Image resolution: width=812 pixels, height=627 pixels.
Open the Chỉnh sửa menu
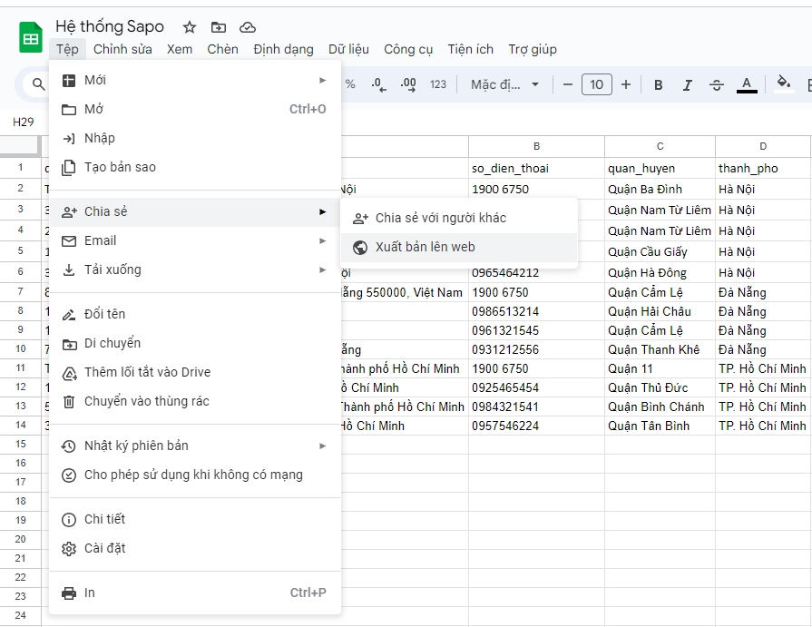click(122, 49)
